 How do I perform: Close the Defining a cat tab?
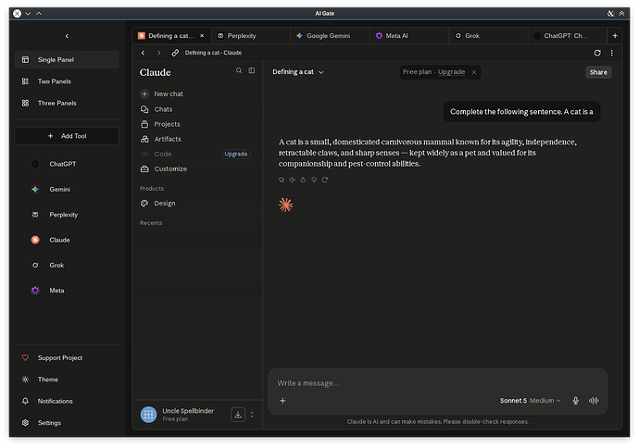[x=202, y=36]
